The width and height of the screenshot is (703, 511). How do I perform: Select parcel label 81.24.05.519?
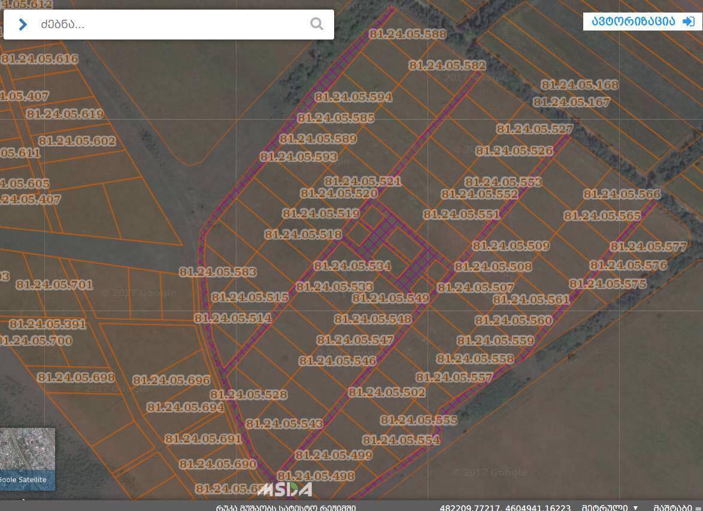tap(320, 214)
